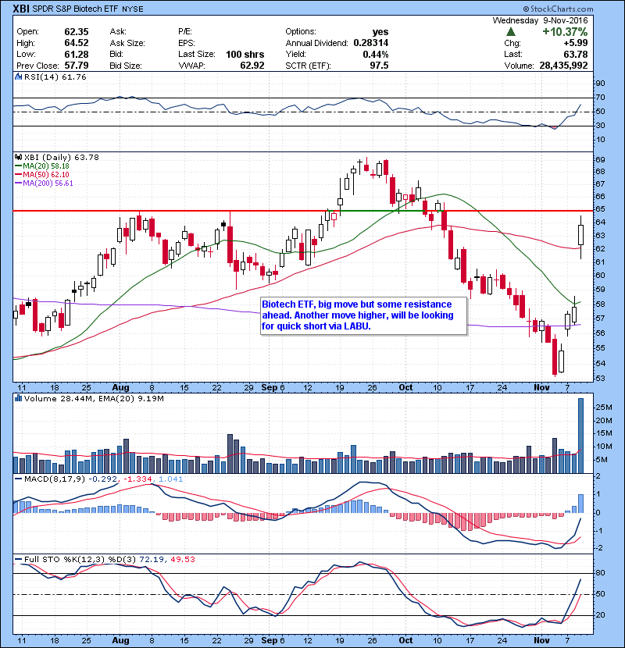This screenshot has height=648, width=625.
Task: Click the Open value 62.35
Action: pos(77,32)
